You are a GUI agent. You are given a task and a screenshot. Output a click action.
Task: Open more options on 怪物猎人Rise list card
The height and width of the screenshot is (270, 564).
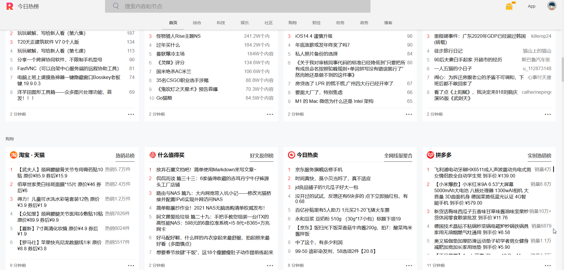(270, 114)
